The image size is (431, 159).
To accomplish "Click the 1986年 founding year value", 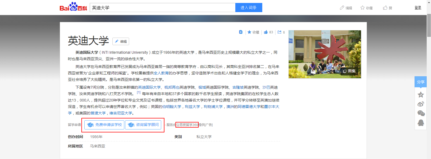I will pos(96,137).
